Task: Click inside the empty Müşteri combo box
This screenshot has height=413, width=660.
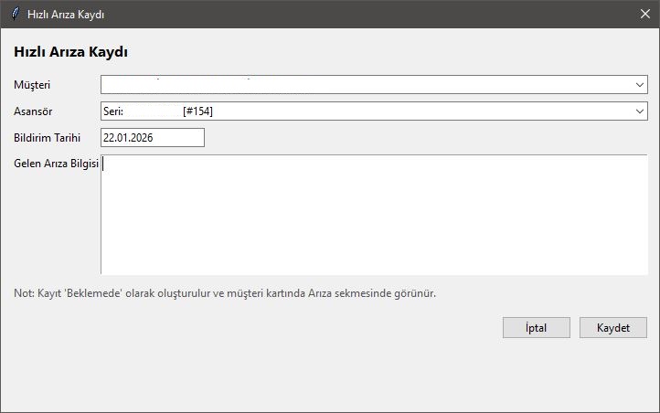Action: pos(366,84)
